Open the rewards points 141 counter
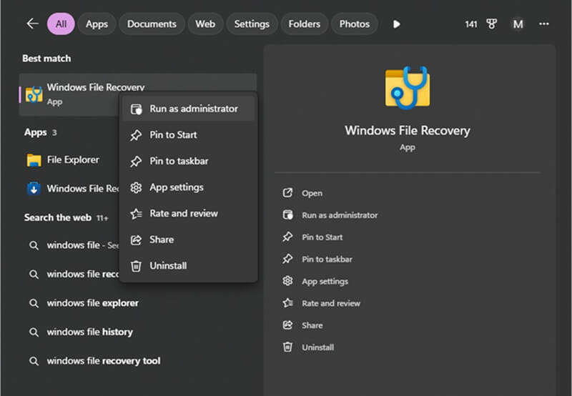This screenshot has width=572, height=396. [471, 24]
